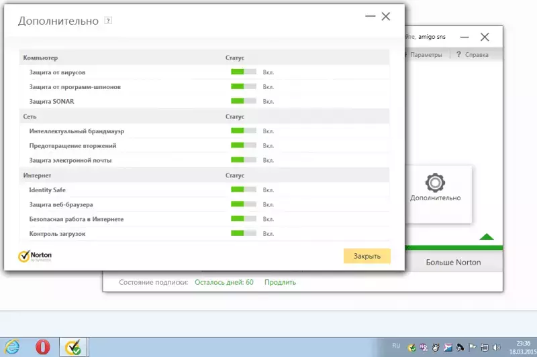The height and width of the screenshot is (357, 537).
Task: Toggle Защита SONAR switch
Action: [244, 101]
